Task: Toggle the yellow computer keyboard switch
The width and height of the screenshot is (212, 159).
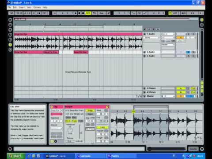Action: click(x=170, y=13)
